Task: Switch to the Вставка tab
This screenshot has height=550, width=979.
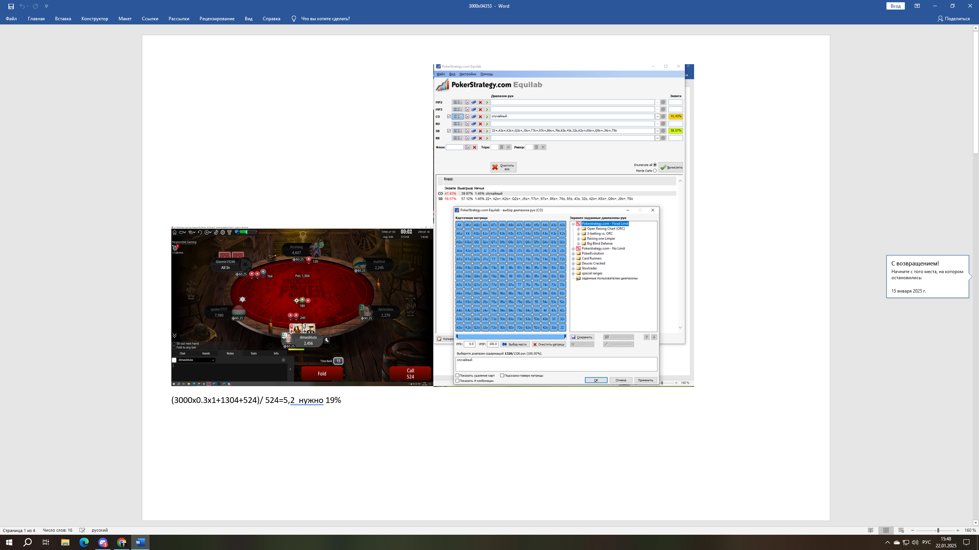Action: (63, 19)
